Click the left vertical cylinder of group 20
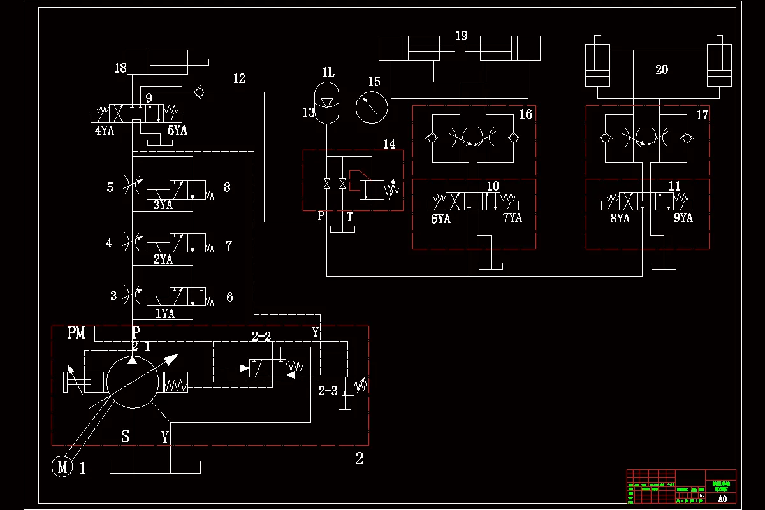The width and height of the screenshot is (765, 510). point(598,61)
